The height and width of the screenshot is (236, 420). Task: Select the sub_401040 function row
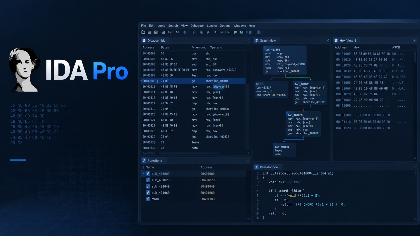(x=193, y=186)
